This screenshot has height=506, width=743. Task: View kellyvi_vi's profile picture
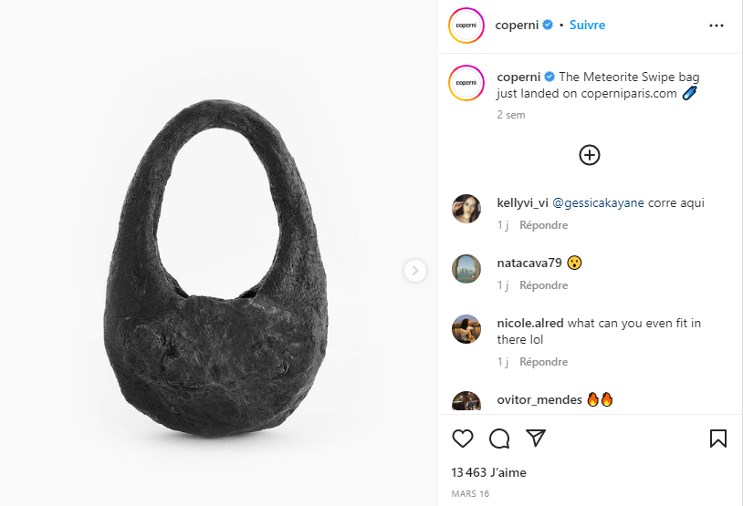coord(466,208)
